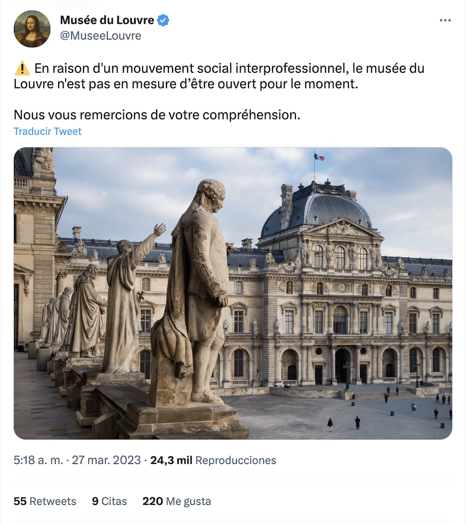Show the 220 Me gusta list
Viewport: 469px width, 524px height.
click(177, 501)
